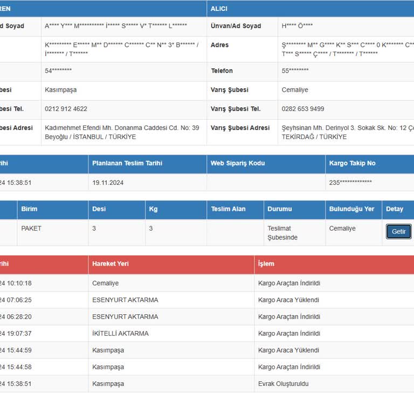
Task: Click the Evrak Oluşturuldu operation text
Action: [x=283, y=384]
